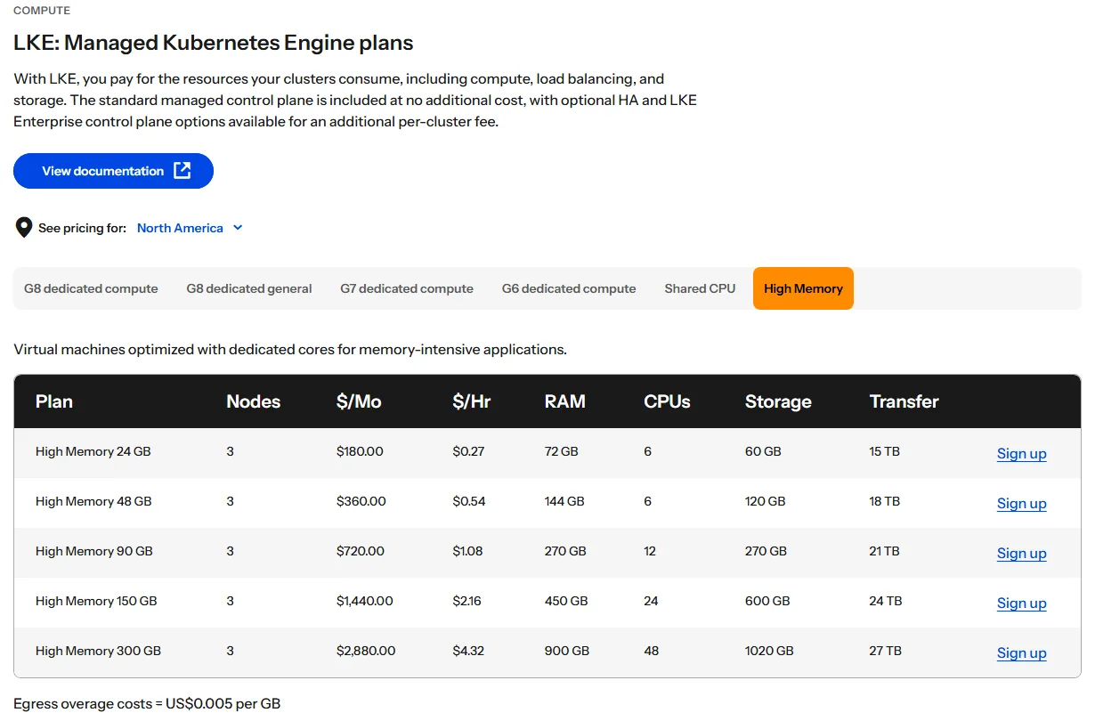1095x721 pixels.
Task: Click the 18 TB transfer value
Action: 885,501
